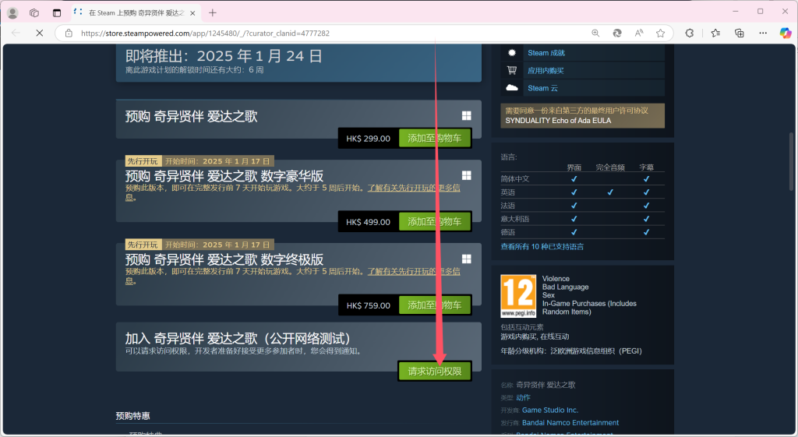The image size is (798, 437).
Task: Click the 预购特惠 section heading
Action: pyautogui.click(x=132, y=416)
